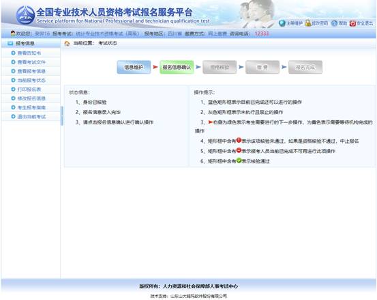Select 查看报考信息 sidebar item
The height and width of the screenshot is (300, 377).
(31, 71)
